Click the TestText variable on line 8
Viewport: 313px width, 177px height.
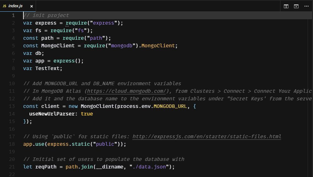[x=47, y=68]
